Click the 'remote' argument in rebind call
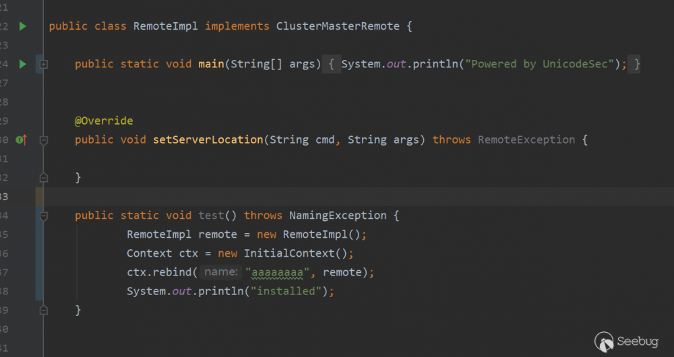The height and width of the screenshot is (357, 674). click(342, 272)
